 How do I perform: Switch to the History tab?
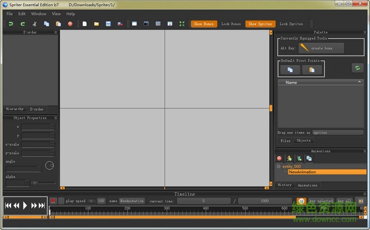click(x=284, y=185)
